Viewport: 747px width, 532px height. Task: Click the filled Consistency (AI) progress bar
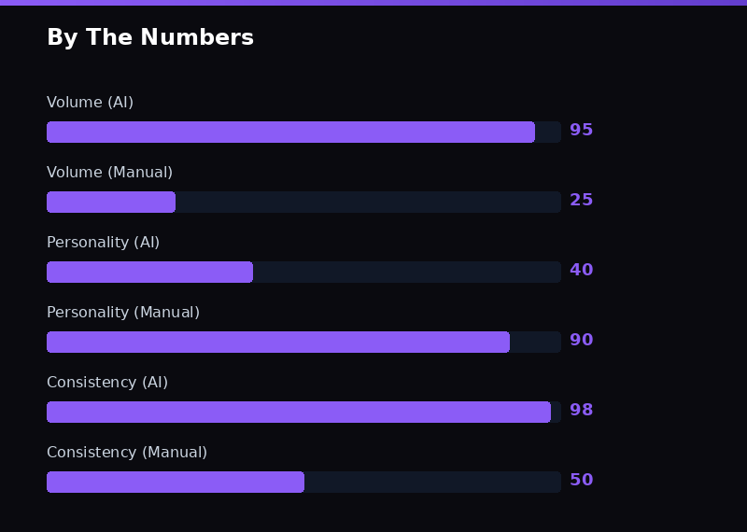point(299,412)
